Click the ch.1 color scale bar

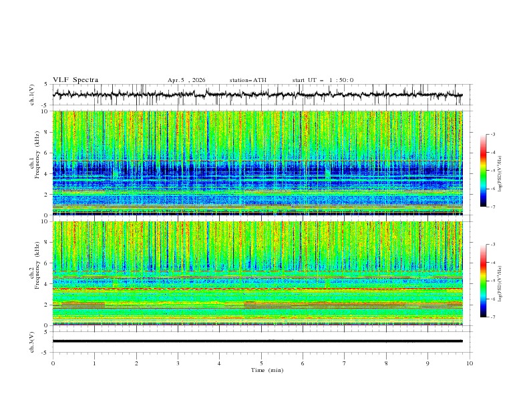click(483, 171)
